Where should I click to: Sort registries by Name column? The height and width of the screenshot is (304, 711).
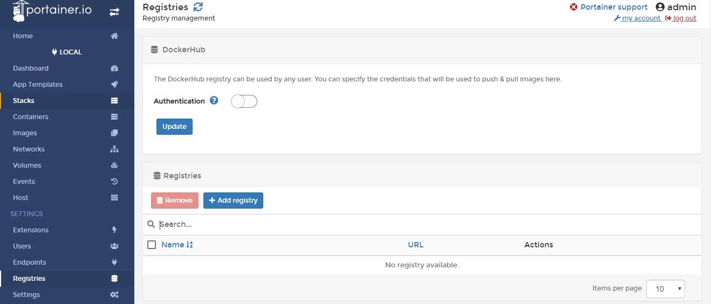[x=177, y=245]
